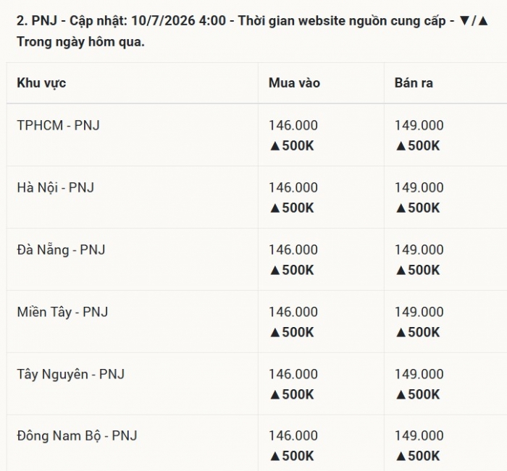Click up-arrow 500K under Hà Nội buy price
Image resolution: width=507 pixels, height=471 pixels.
292,208
